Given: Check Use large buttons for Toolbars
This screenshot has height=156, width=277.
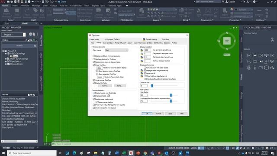Looking at the screenshot, I should 94,59.
